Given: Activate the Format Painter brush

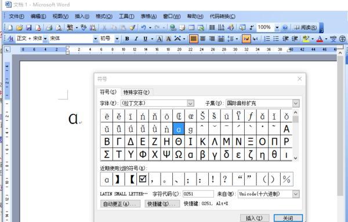Looking at the screenshot, I should click(x=132, y=27).
